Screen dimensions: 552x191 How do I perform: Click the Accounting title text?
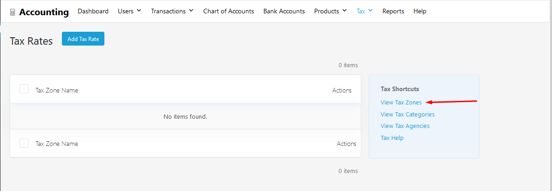pyautogui.click(x=44, y=12)
